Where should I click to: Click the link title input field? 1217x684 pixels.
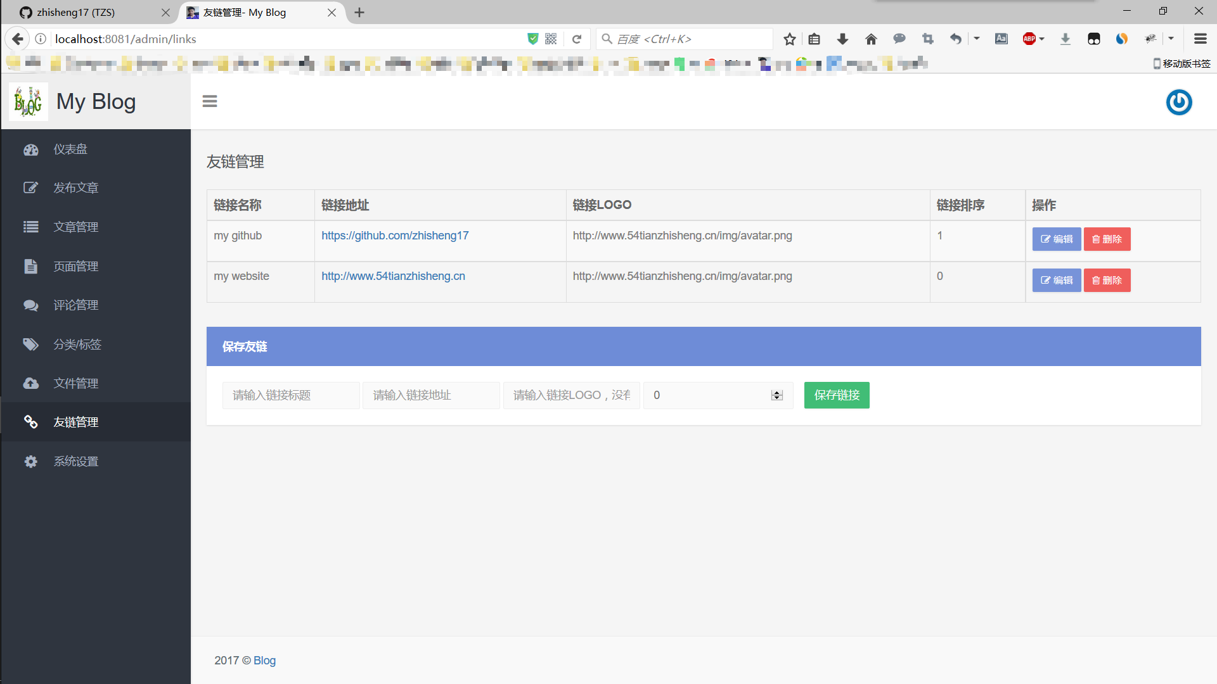point(291,395)
